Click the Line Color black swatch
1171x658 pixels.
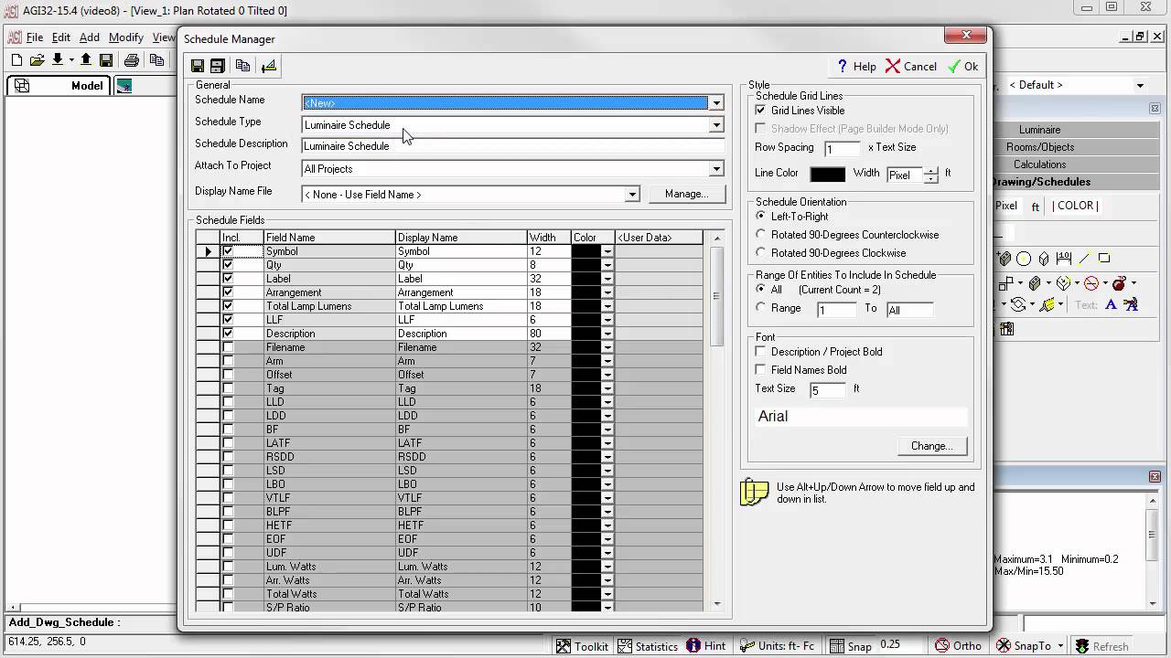[x=828, y=174]
